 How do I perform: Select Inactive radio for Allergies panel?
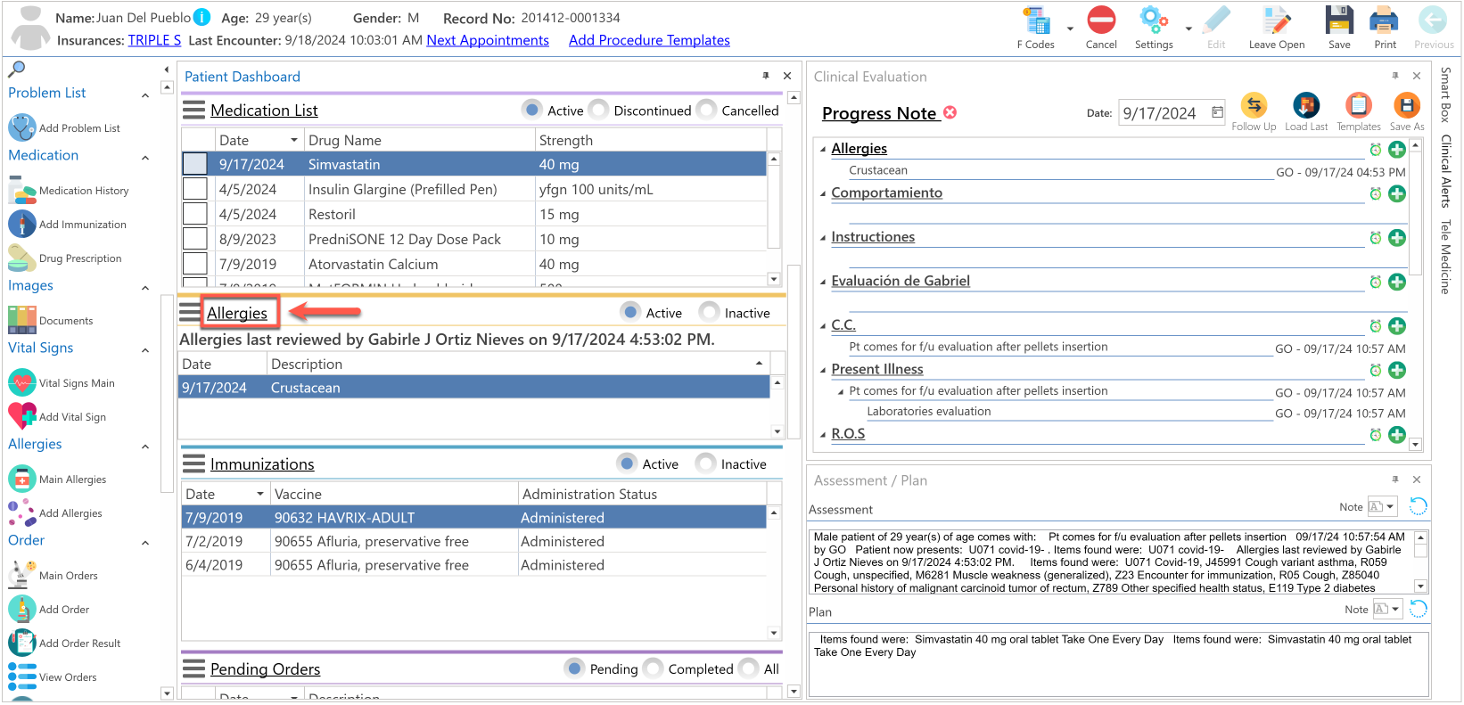coord(710,312)
